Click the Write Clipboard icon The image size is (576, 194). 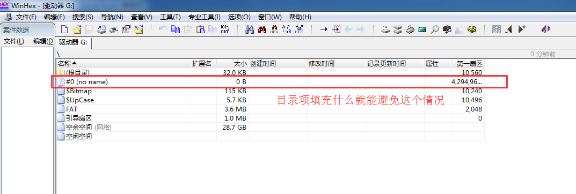tap(188, 29)
